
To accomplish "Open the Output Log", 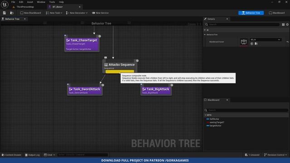I will pyautogui.click(x=32, y=155).
